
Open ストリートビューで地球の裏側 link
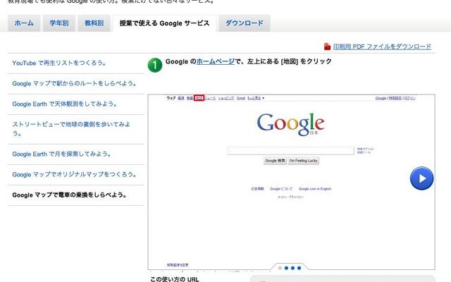71,128
